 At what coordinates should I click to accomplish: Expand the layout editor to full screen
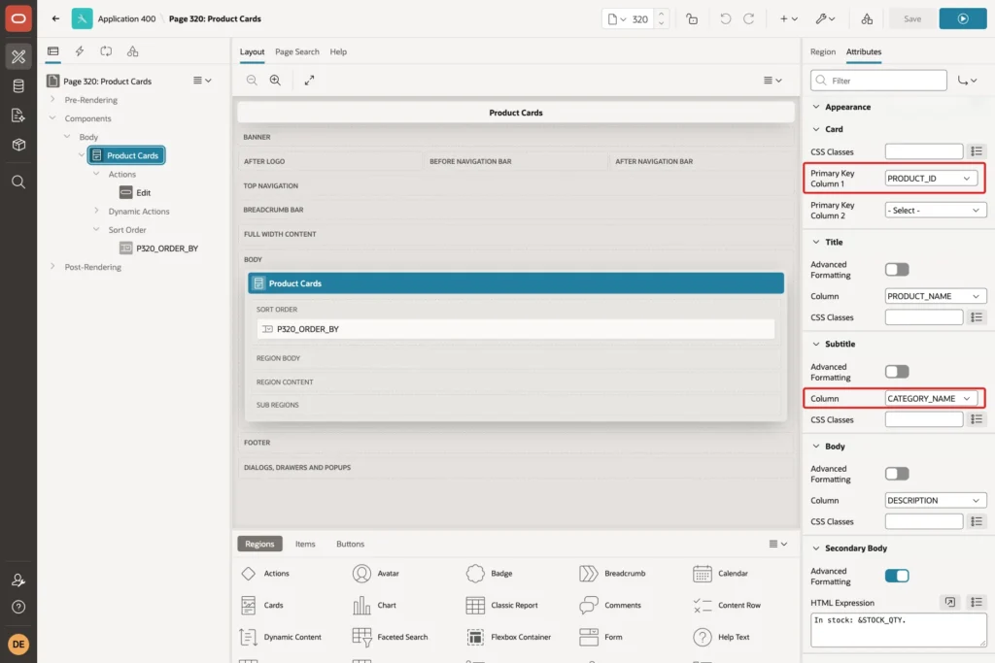tap(309, 80)
